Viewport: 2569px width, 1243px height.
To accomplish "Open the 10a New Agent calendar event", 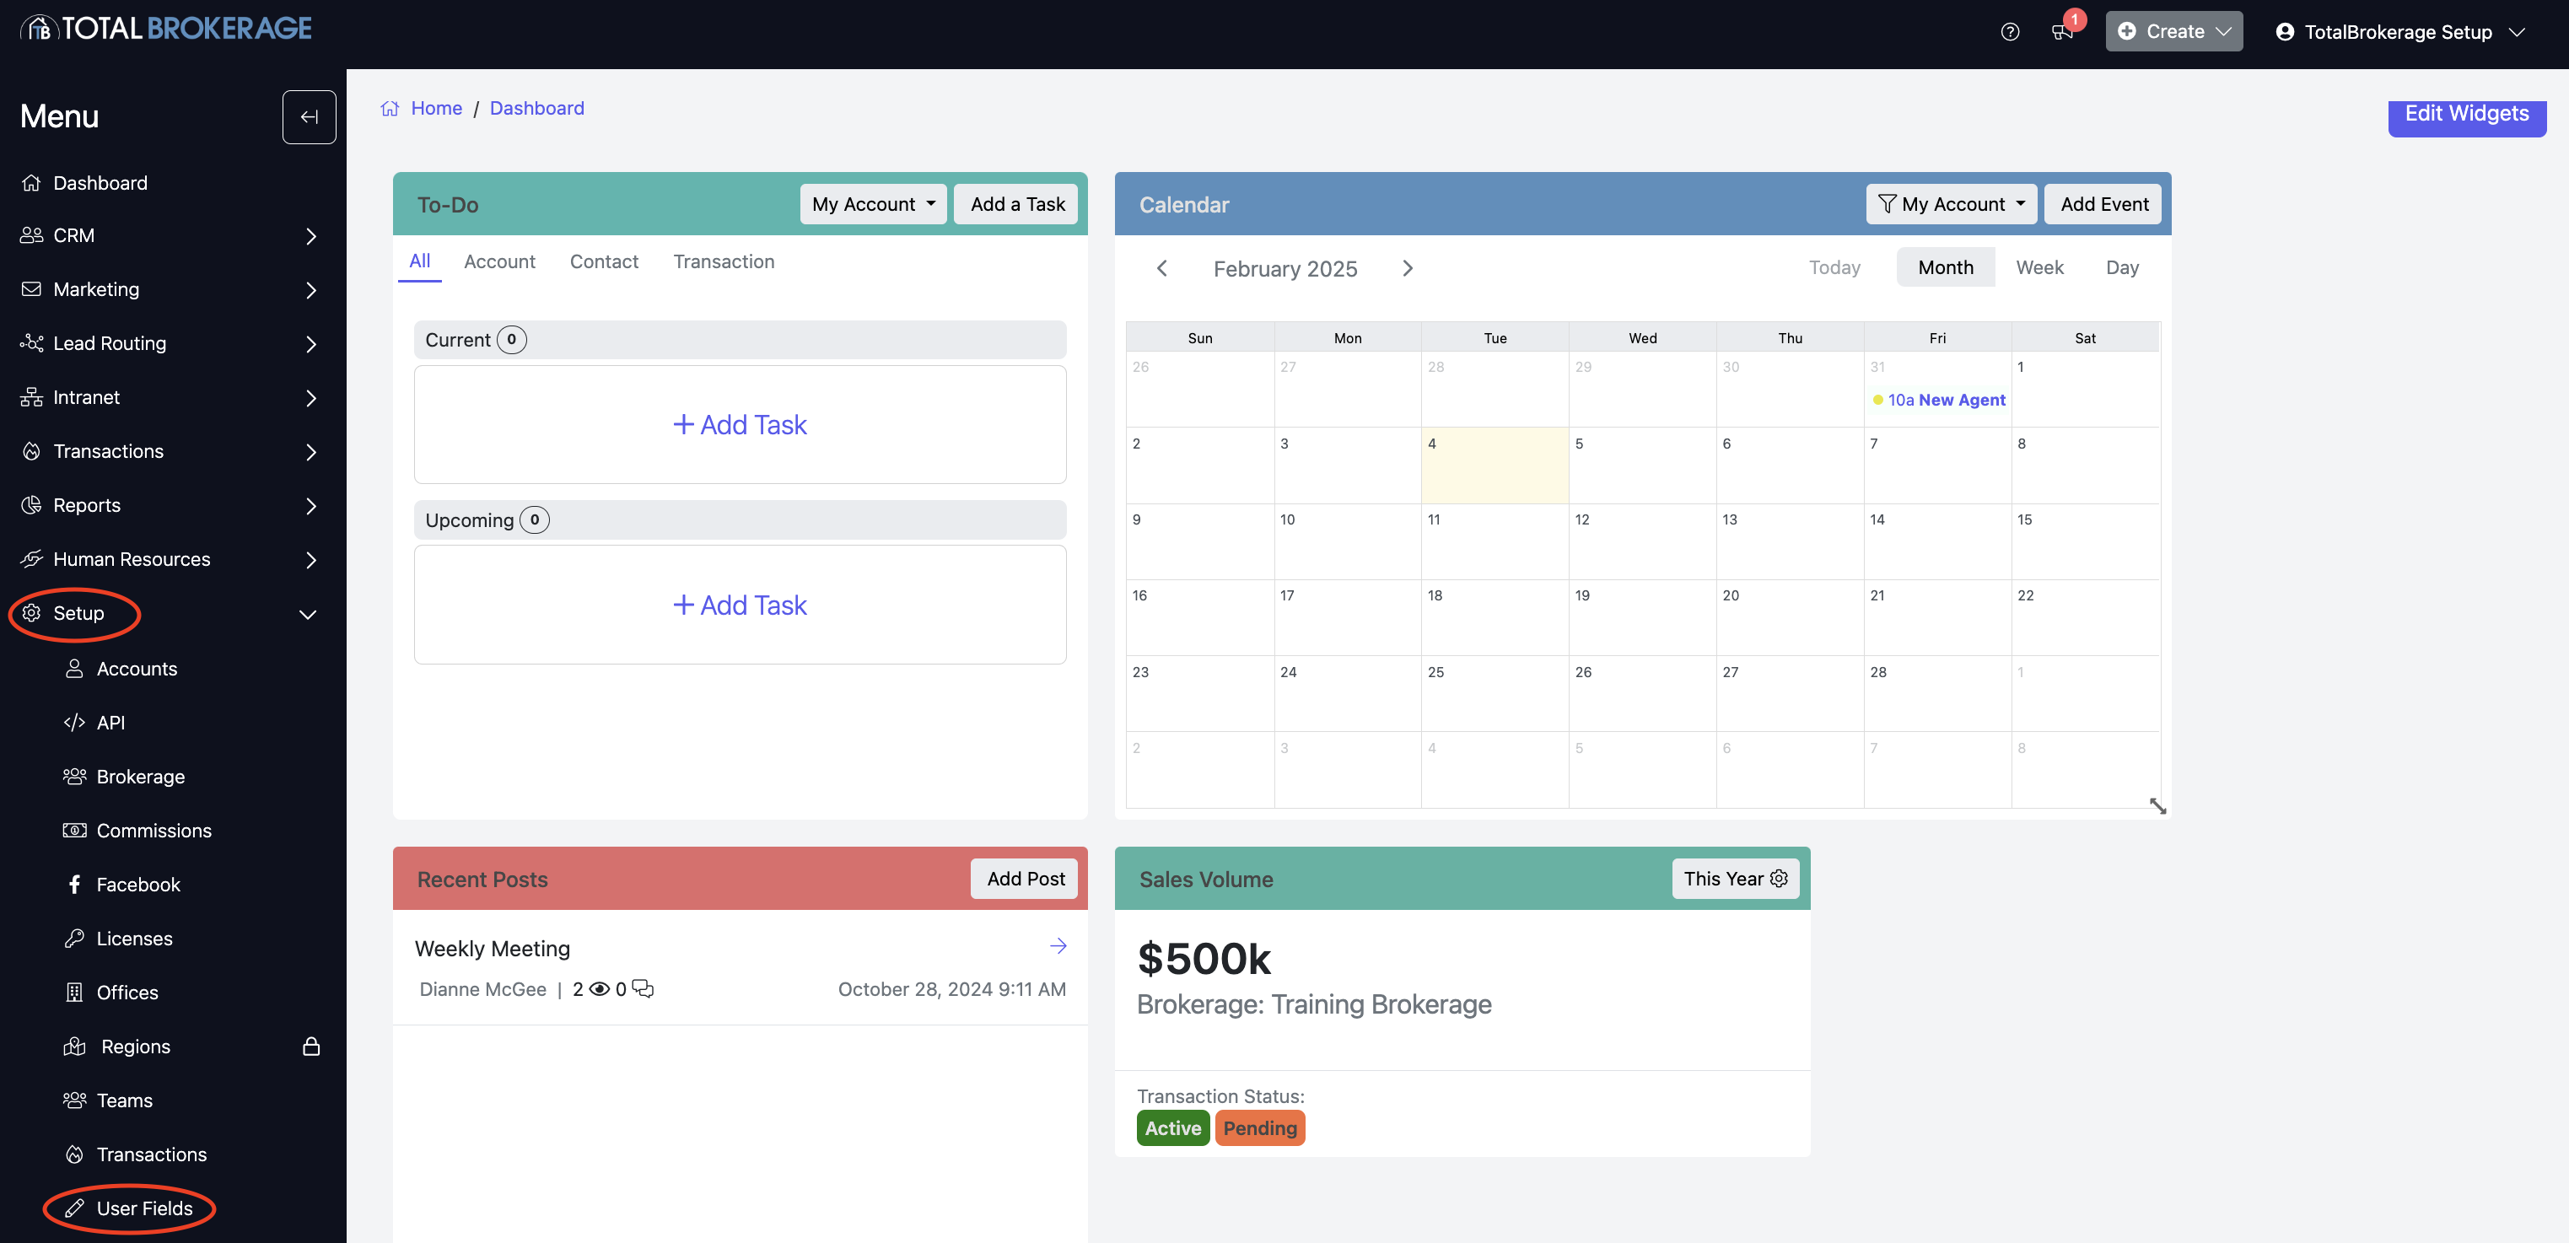I will coord(1938,400).
